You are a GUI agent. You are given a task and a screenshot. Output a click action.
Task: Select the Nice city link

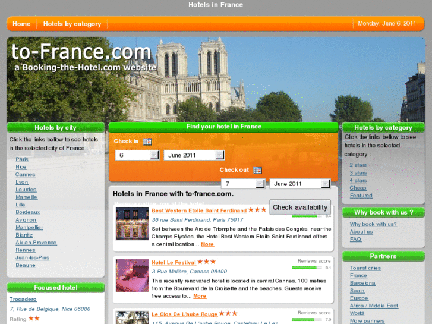[x=21, y=167]
